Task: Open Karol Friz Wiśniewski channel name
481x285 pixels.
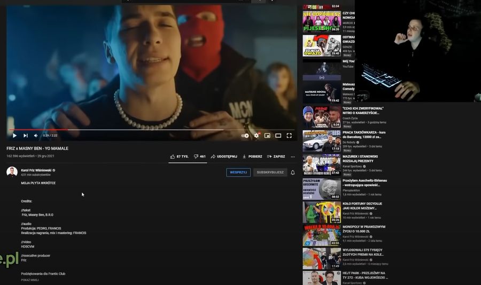Action: click(x=36, y=170)
